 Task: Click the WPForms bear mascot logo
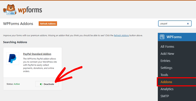(x=10, y=10)
